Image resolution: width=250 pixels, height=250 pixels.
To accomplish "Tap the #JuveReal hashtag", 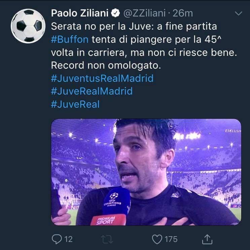I will point(75,104).
